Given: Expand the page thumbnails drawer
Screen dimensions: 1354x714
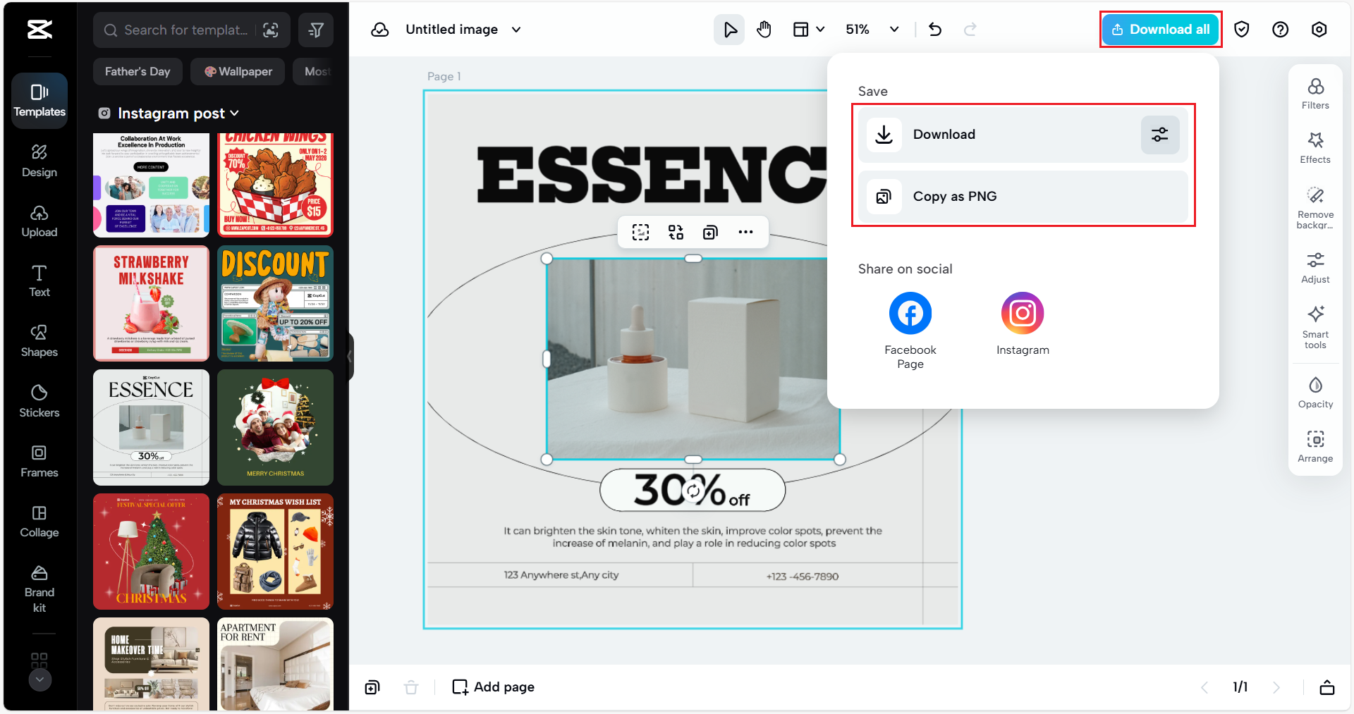Looking at the screenshot, I should (1326, 687).
